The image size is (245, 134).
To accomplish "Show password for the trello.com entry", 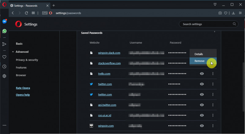I will tap(202, 74).
